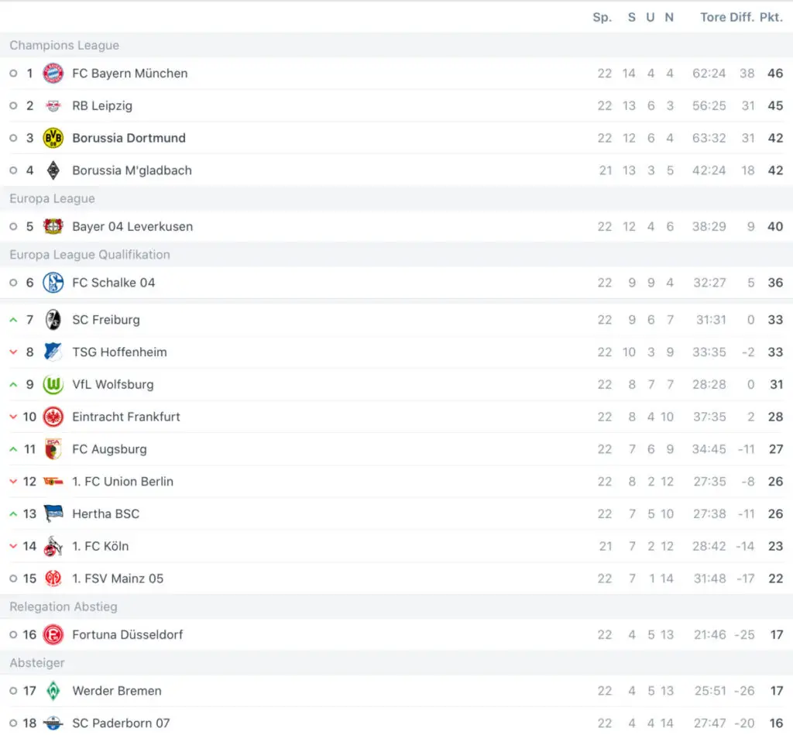
Task: Select the SC Paderborn 07 row
Action: 396,723
